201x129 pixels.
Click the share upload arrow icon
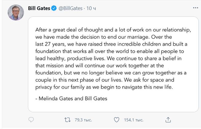168,120
